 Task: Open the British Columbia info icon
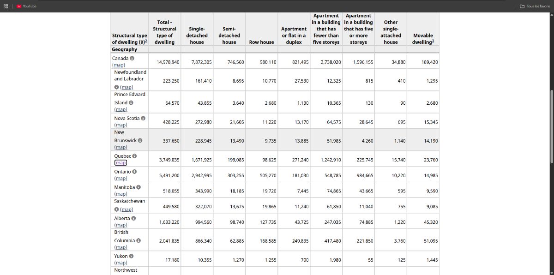coord(138,240)
